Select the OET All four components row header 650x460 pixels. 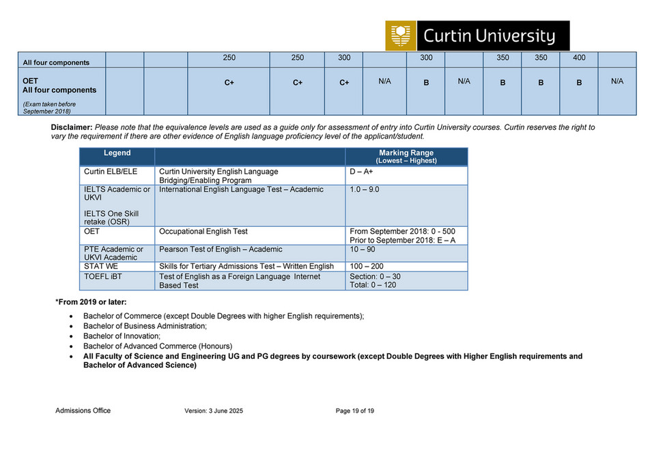(51, 85)
